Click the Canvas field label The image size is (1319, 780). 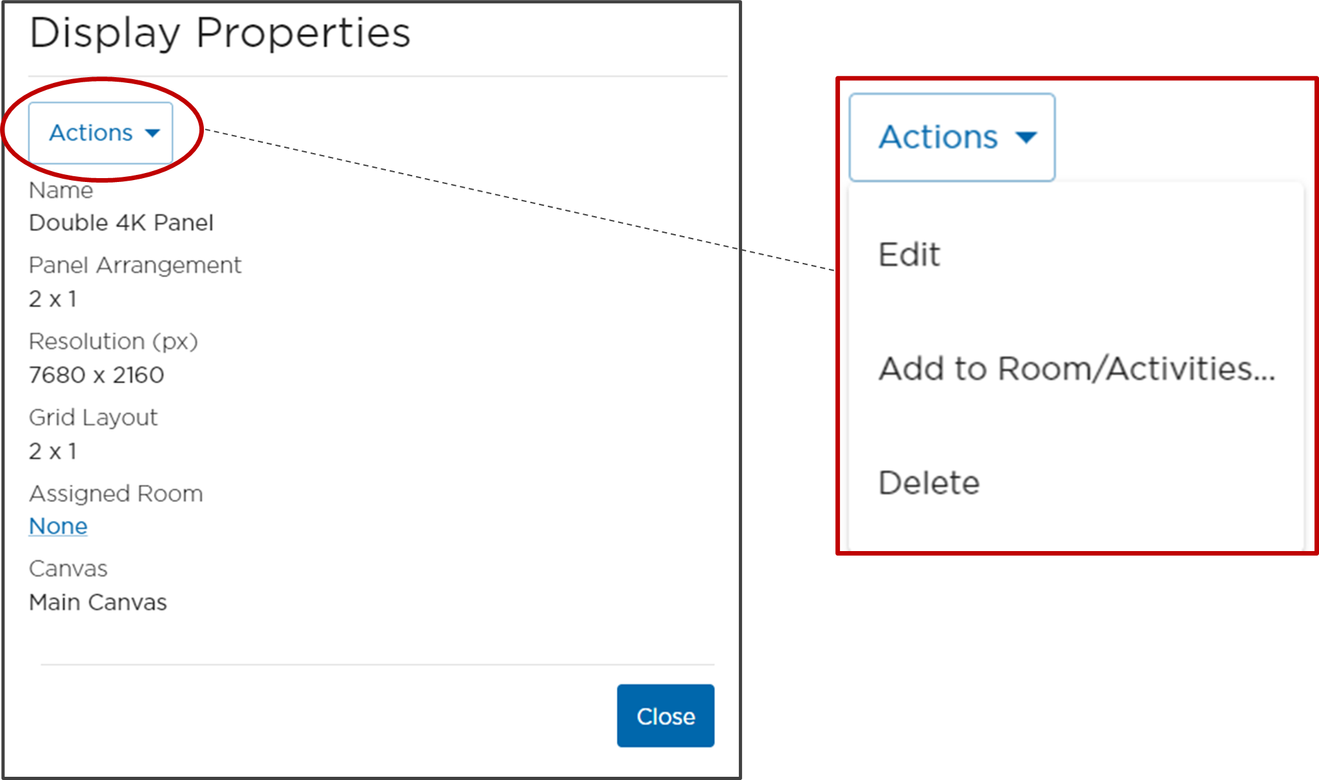point(68,569)
